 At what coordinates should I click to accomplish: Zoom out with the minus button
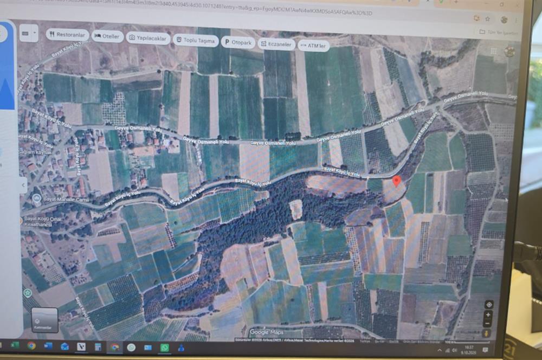488,324
